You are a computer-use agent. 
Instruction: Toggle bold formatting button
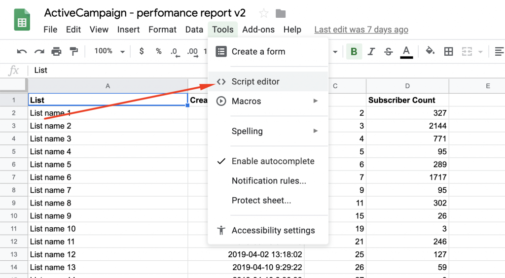coord(354,51)
